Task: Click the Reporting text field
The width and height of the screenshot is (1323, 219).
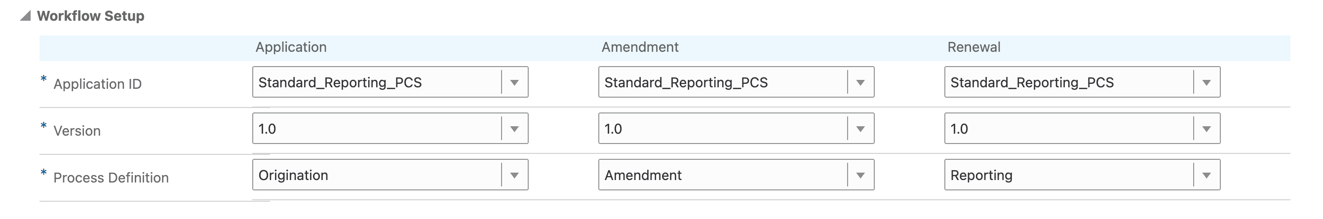Action: [x=1068, y=176]
